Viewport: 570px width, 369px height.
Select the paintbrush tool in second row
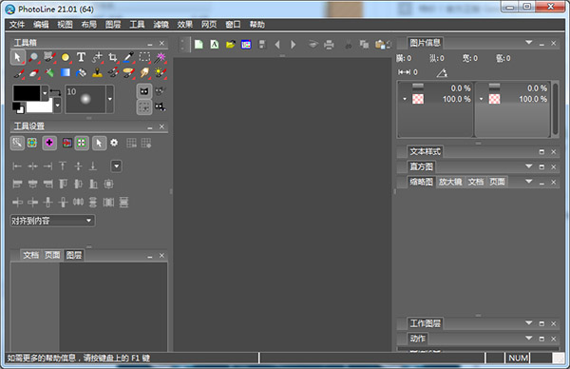pos(18,73)
